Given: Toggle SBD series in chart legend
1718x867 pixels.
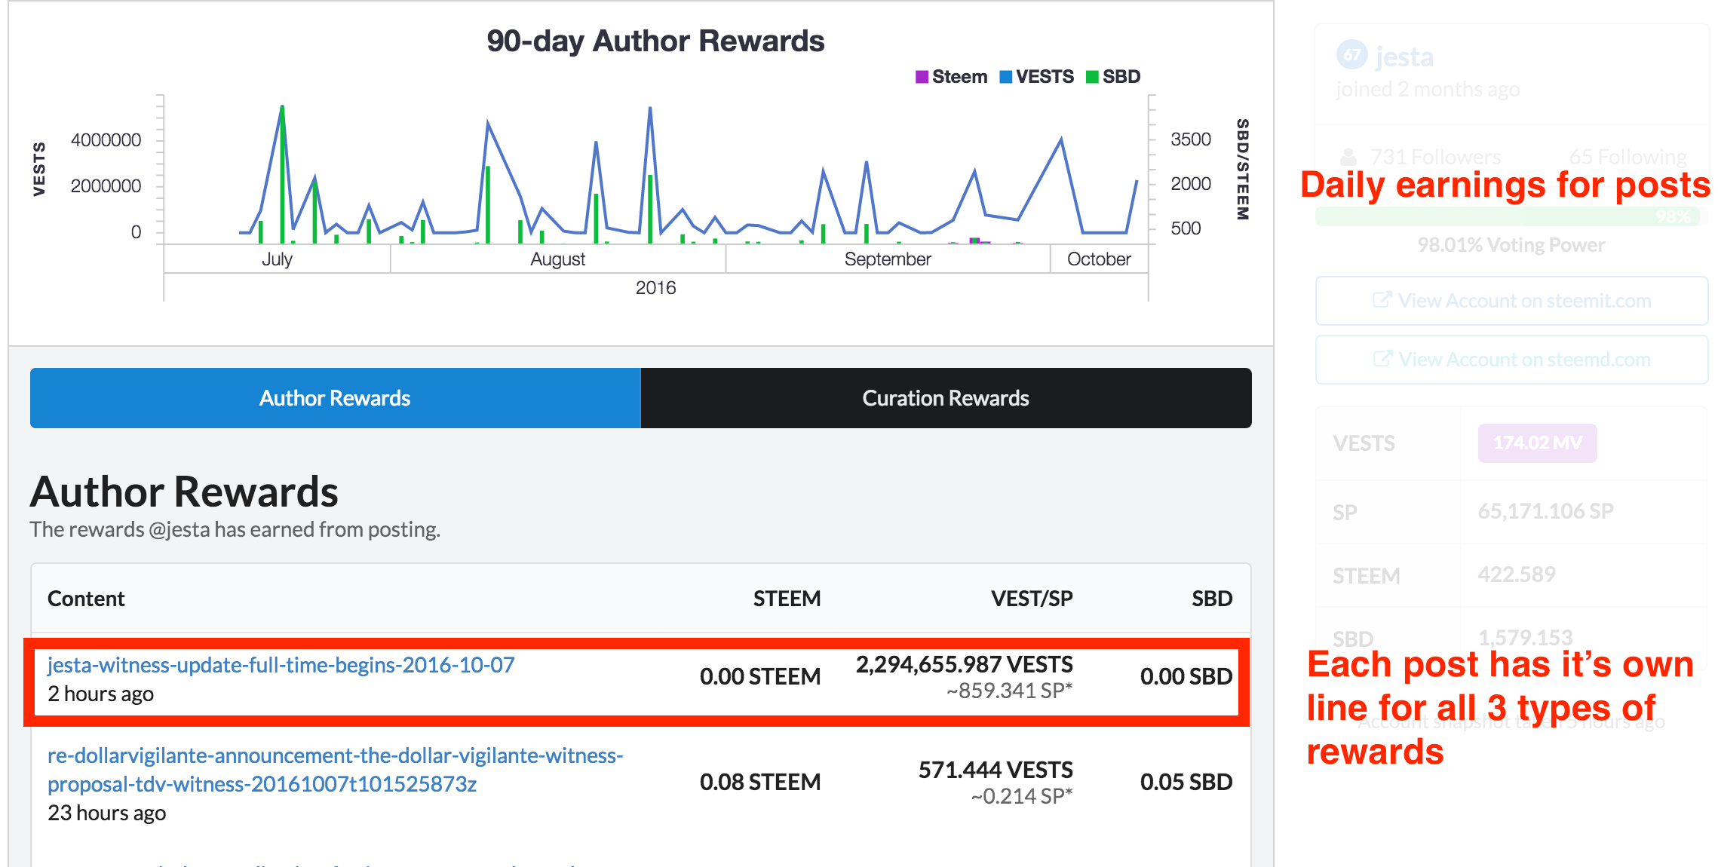Looking at the screenshot, I should (x=1121, y=77).
